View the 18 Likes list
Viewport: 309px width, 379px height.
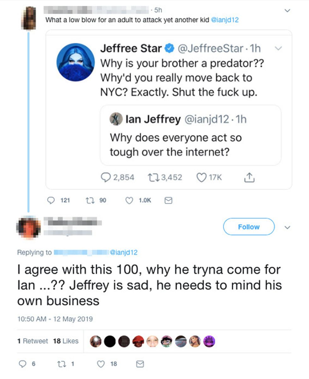(66, 341)
